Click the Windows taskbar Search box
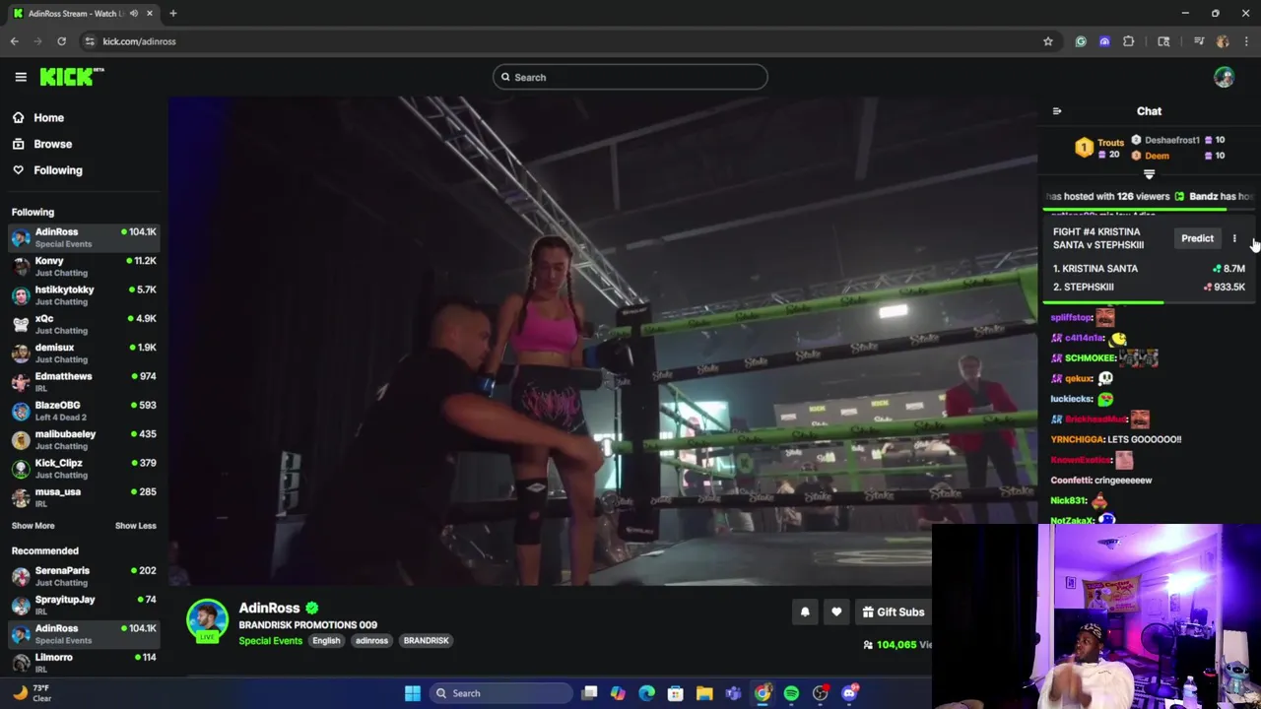 (x=500, y=693)
